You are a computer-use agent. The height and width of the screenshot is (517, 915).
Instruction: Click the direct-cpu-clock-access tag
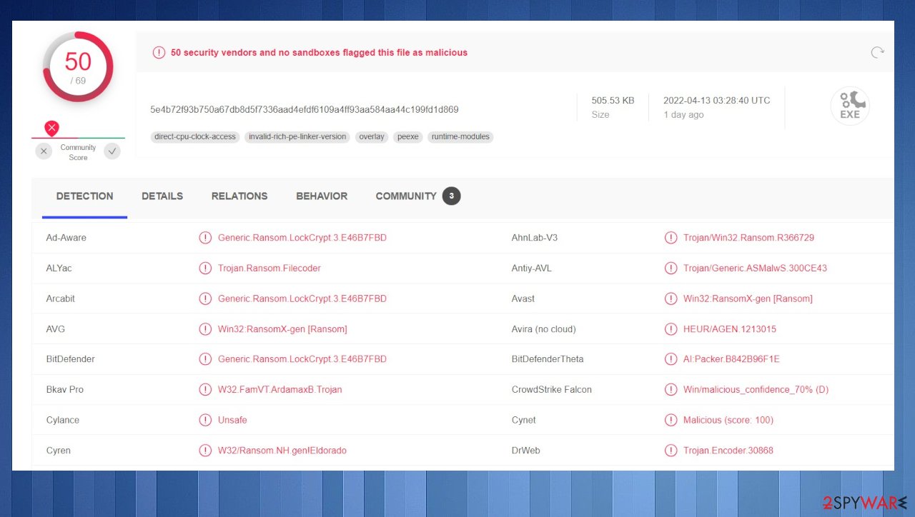195,136
